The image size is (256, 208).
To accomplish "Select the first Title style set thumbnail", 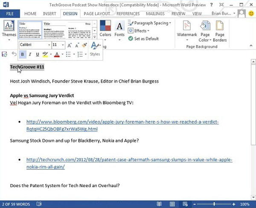I will 30,30.
